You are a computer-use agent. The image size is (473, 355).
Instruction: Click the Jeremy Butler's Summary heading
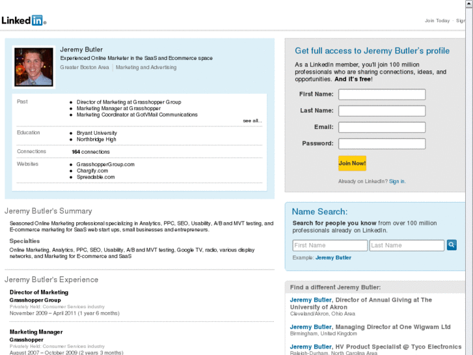click(x=48, y=211)
